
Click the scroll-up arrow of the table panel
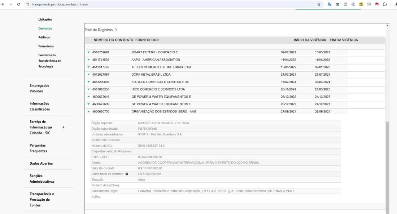click(x=387, y=26)
